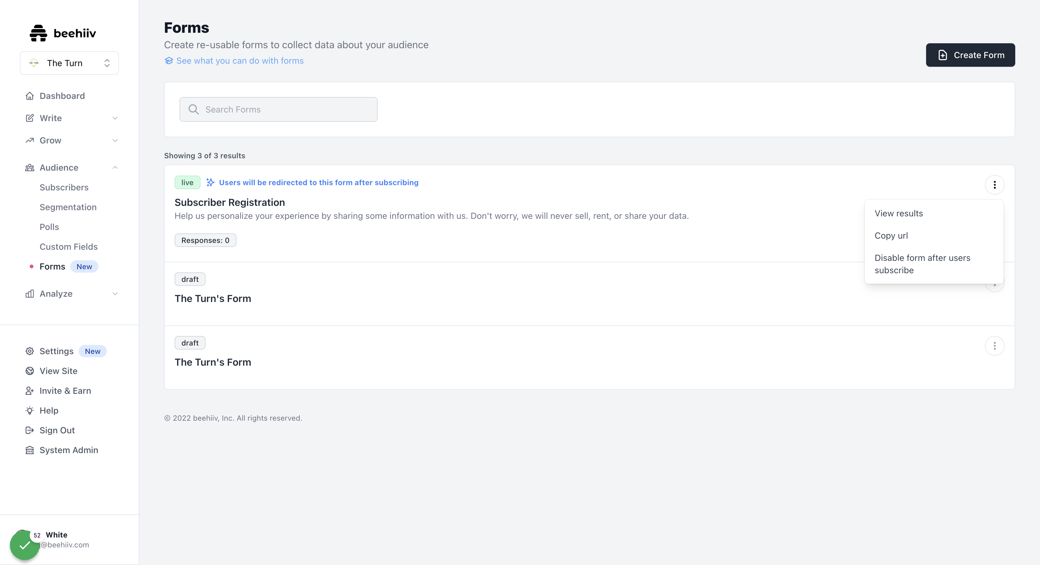The height and width of the screenshot is (565, 1040).
Task: Click the Invite & Earn person icon
Action: 29,391
